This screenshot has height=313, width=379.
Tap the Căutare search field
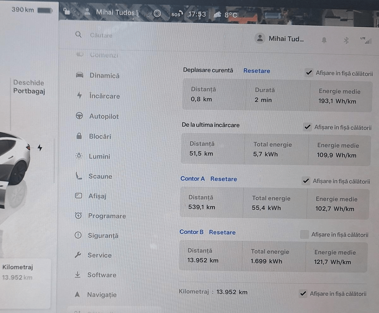(101, 35)
